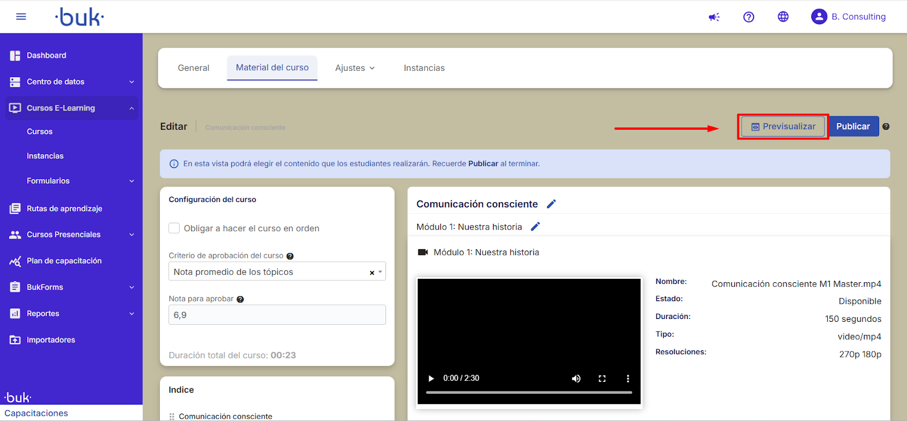This screenshot has width=907, height=421.
Task: Open the hamburger menu icon
Action: pos(21,17)
